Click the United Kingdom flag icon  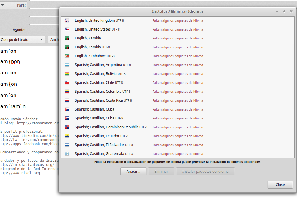point(67,20)
